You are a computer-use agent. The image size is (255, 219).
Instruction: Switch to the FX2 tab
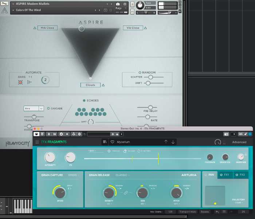pos(241,175)
